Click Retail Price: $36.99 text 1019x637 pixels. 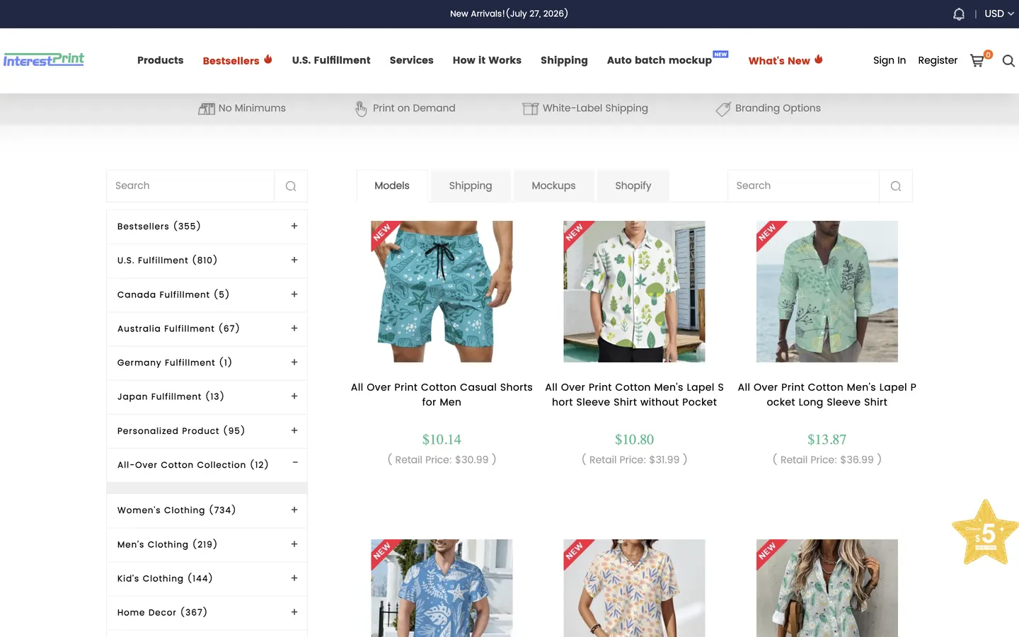(827, 460)
